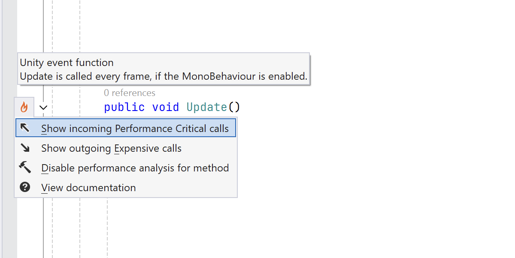Click the question mark documentation icon

(x=25, y=187)
